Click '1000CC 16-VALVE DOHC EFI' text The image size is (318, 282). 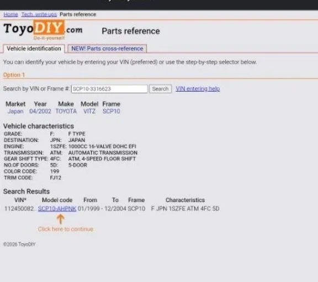(102, 146)
